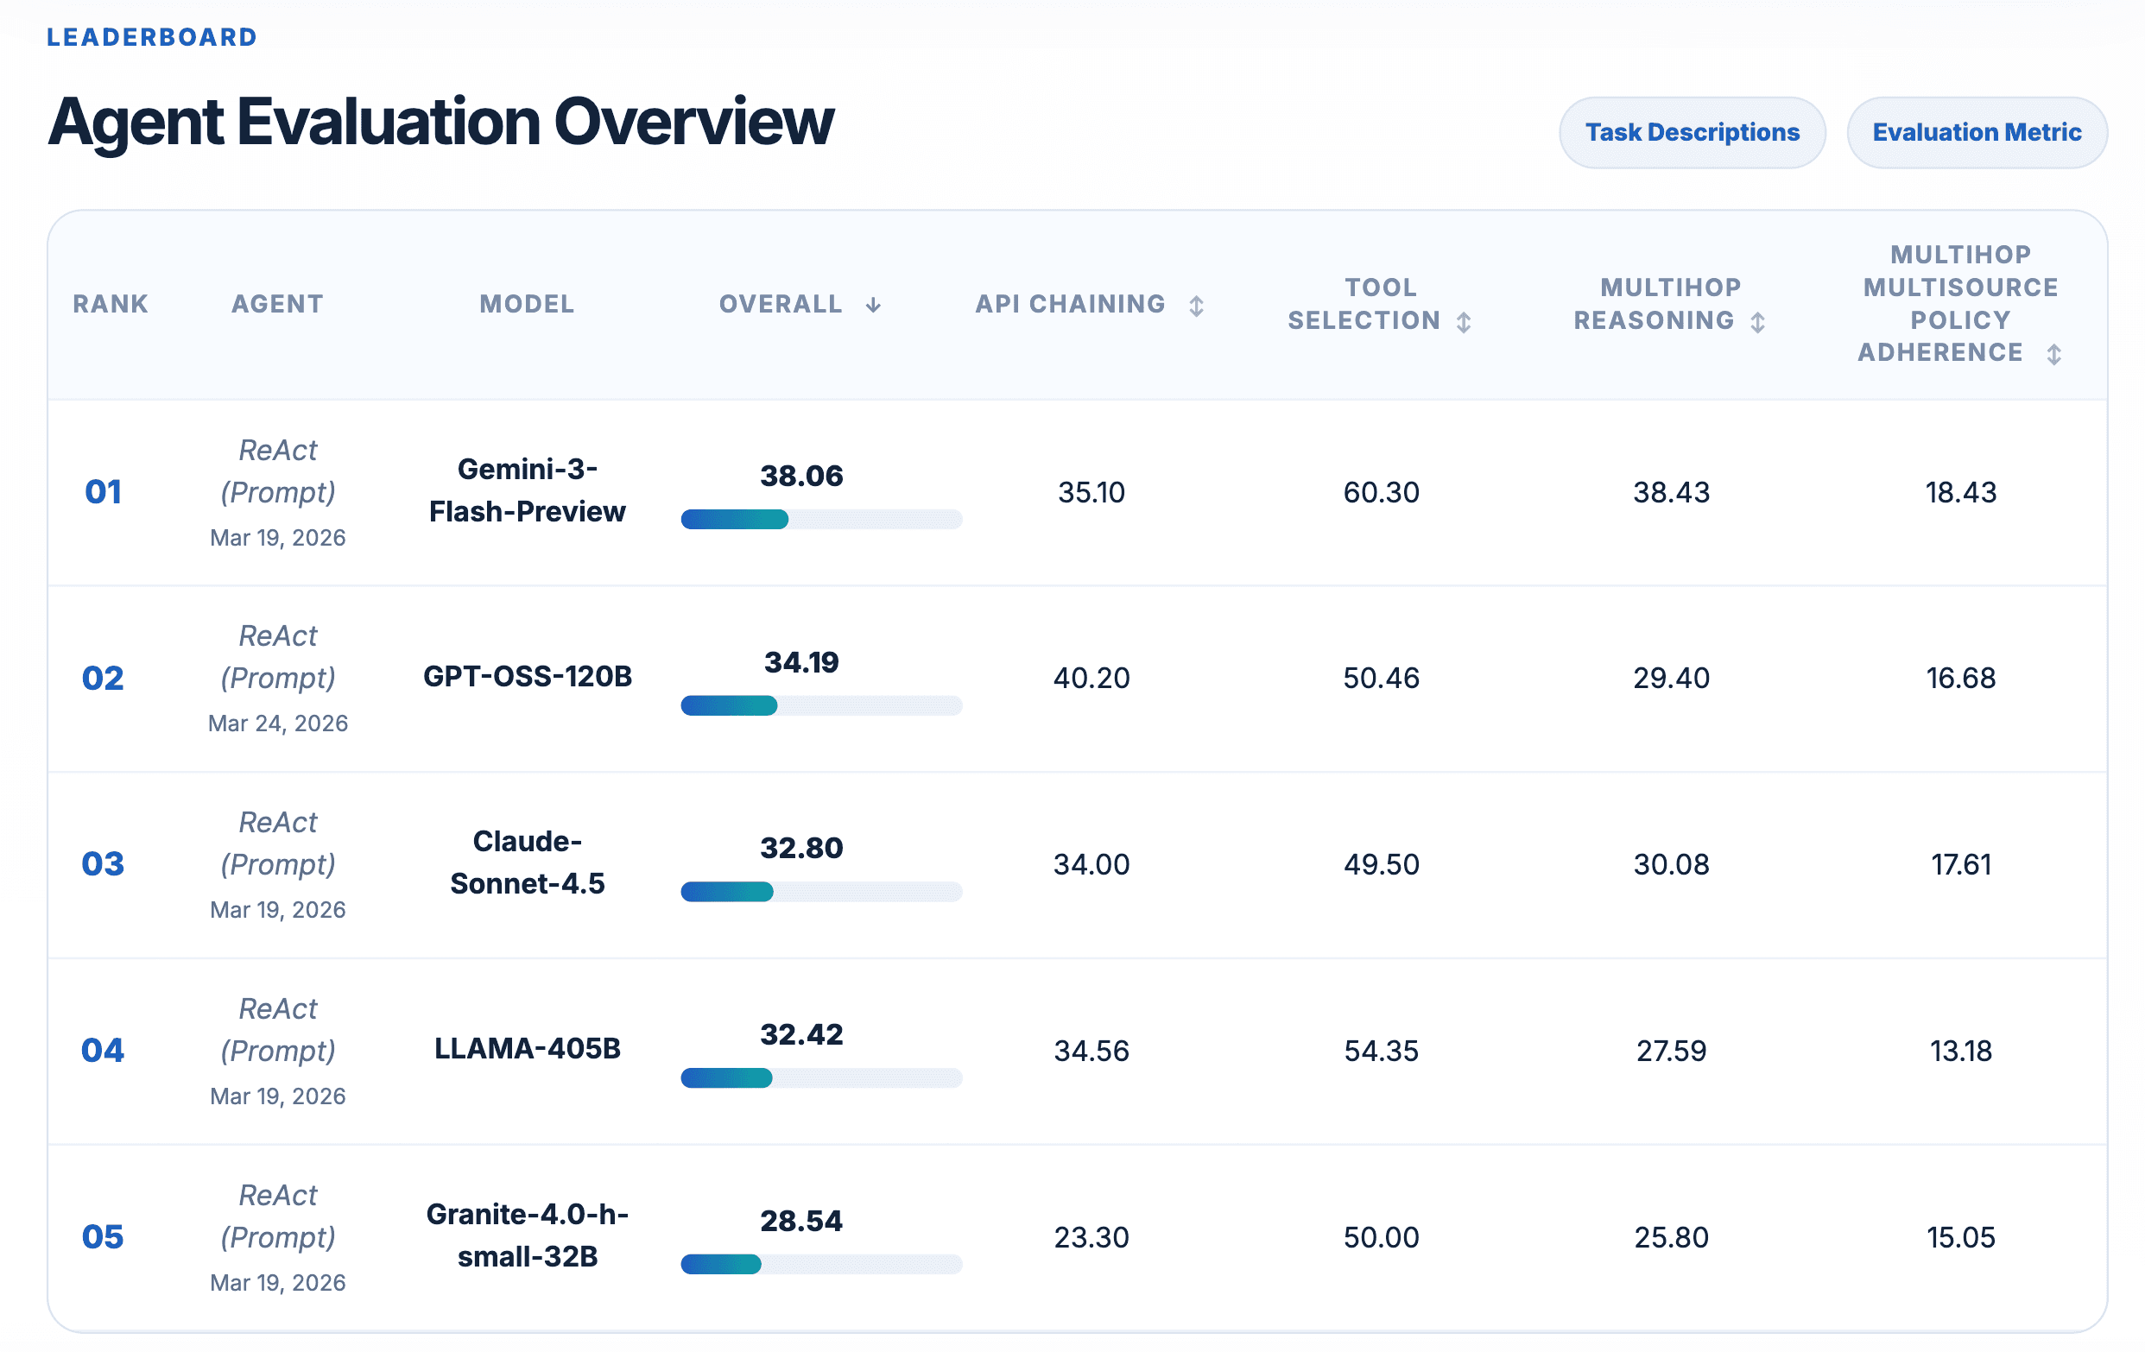Click the Rank column header
Screen dimensions: 2145x1352
111,304
